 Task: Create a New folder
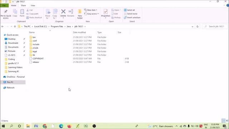(x=80, y=14)
